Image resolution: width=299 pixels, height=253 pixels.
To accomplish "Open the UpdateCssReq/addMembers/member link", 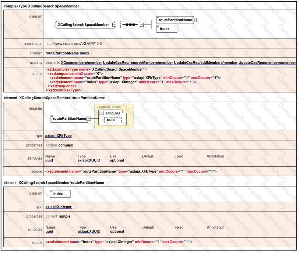I will coord(206,63).
